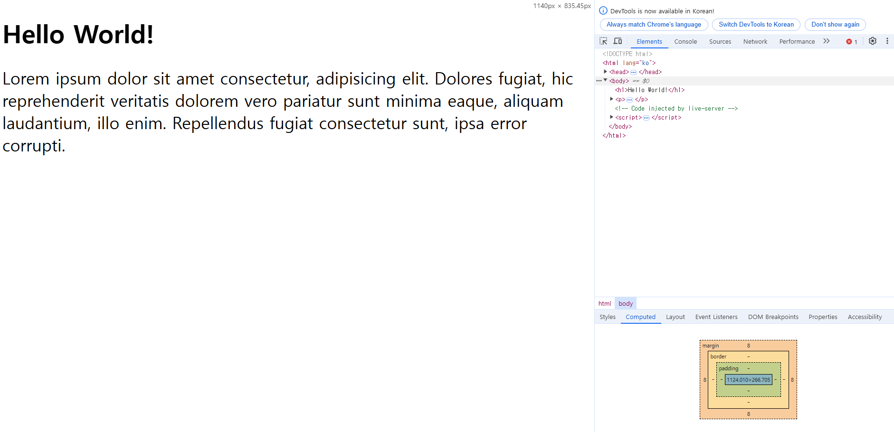894x432 pixels.
Task: Collapse the body element node
Action: point(605,80)
